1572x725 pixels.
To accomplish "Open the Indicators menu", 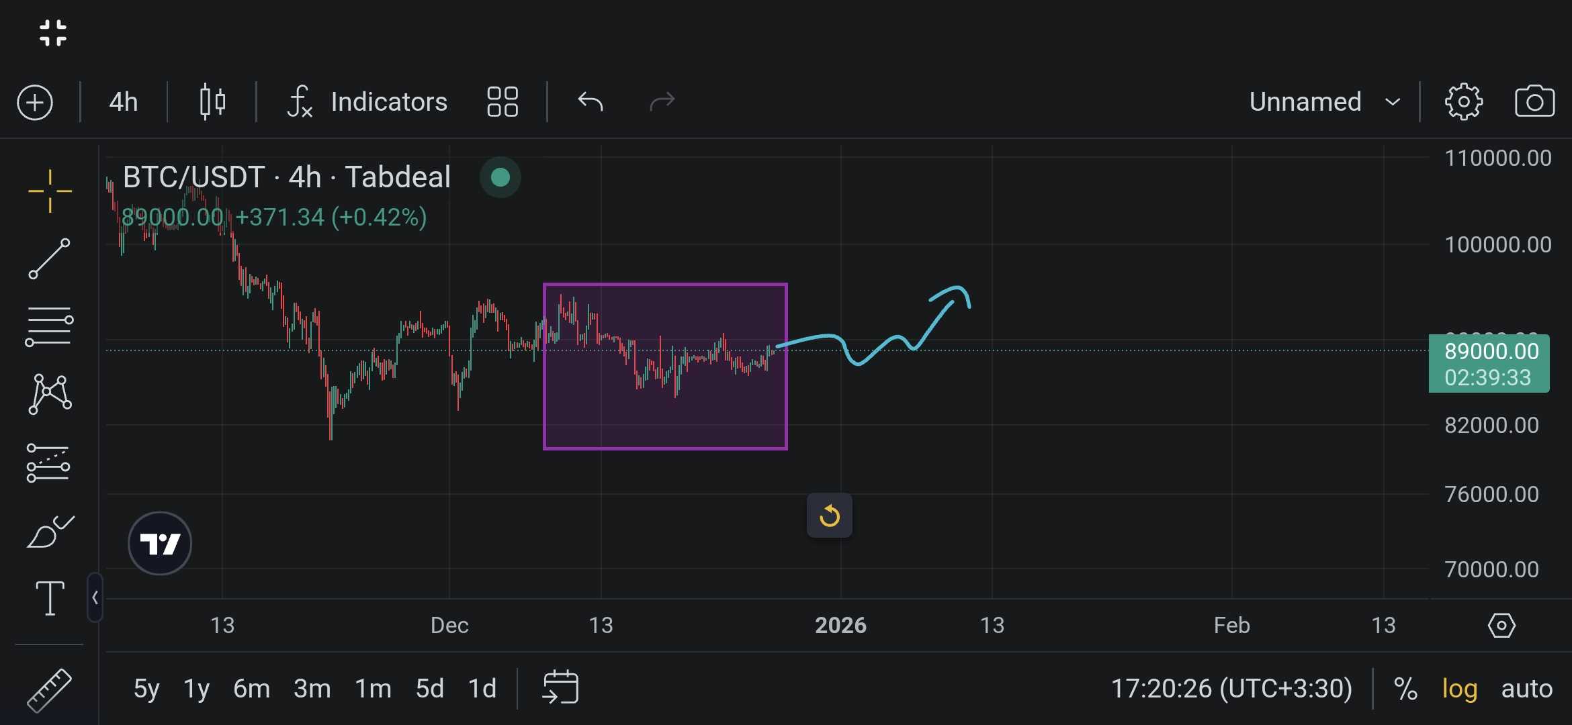I will coord(367,102).
